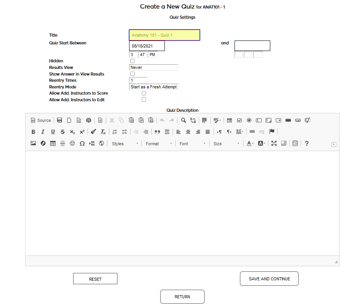Insert a Radio Button form field icon
This screenshot has width=364, height=308.
point(249,120)
